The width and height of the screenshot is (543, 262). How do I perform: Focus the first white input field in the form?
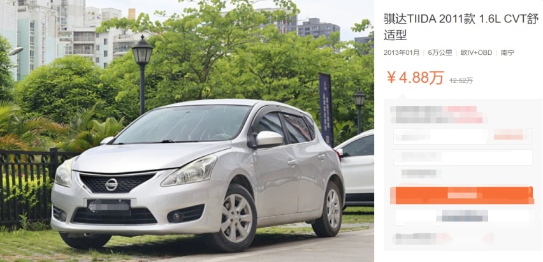[x=441, y=136]
